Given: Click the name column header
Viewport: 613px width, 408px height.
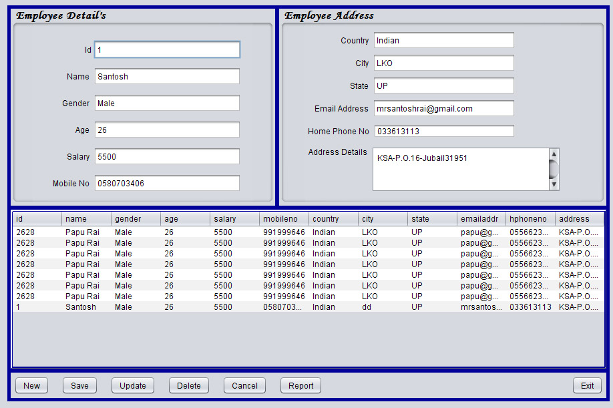Looking at the screenshot, I should (86, 219).
